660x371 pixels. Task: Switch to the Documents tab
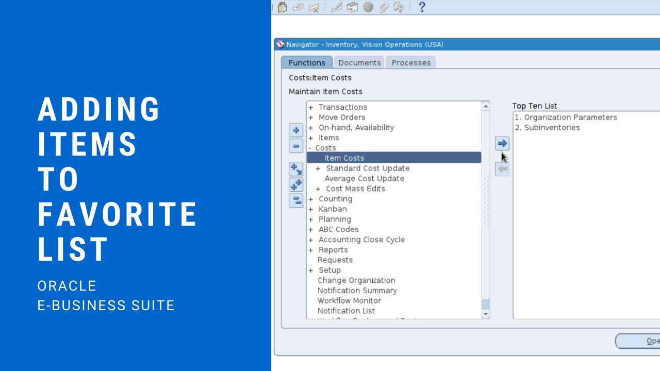(x=359, y=62)
